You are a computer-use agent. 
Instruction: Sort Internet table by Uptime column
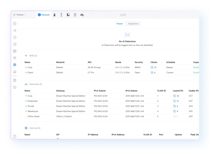(x=178, y=135)
